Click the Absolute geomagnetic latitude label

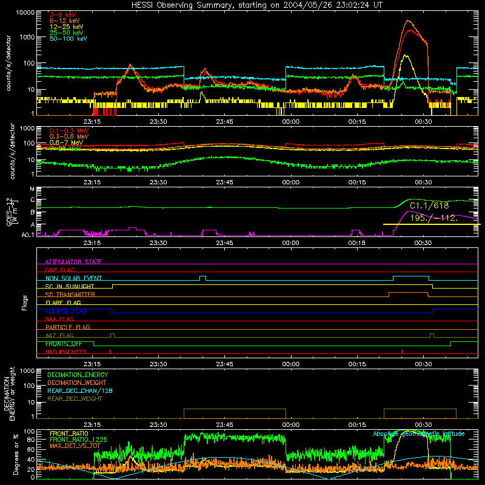click(419, 433)
